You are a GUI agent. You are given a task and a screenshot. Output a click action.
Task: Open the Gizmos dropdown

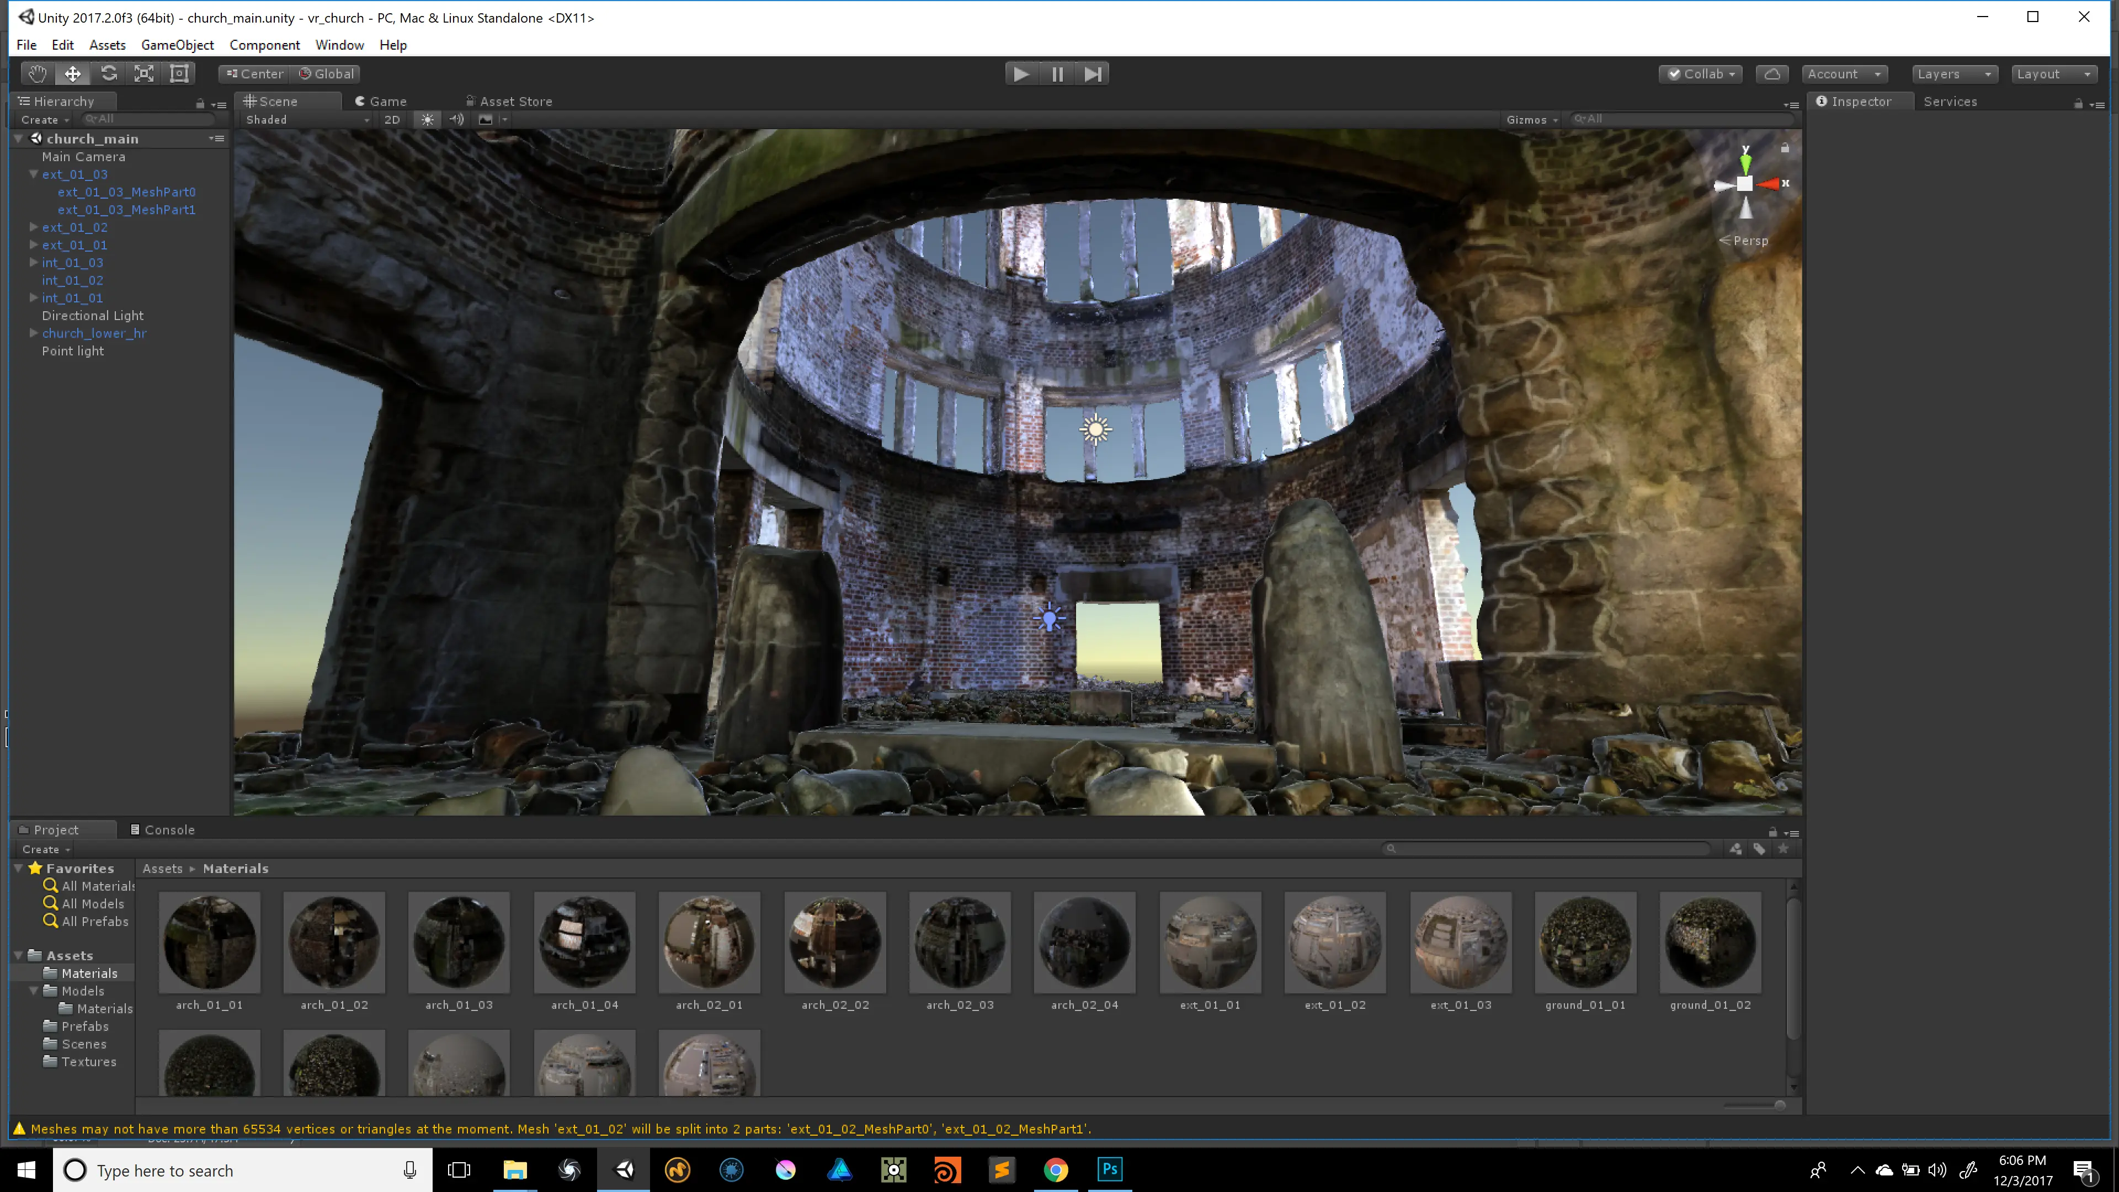[1532, 119]
